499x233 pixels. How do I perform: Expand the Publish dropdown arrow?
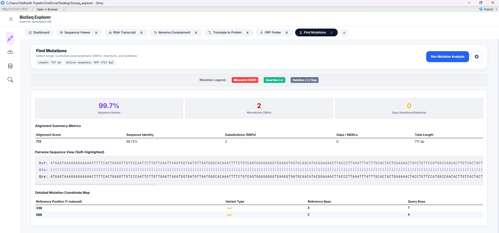[x=496, y=9]
